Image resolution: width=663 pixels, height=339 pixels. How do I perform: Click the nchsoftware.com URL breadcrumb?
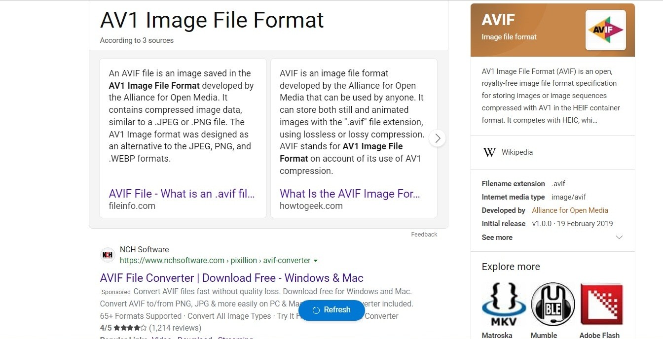pos(215,261)
